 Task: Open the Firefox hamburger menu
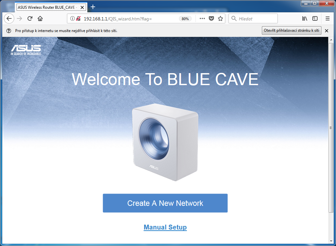point(328,18)
